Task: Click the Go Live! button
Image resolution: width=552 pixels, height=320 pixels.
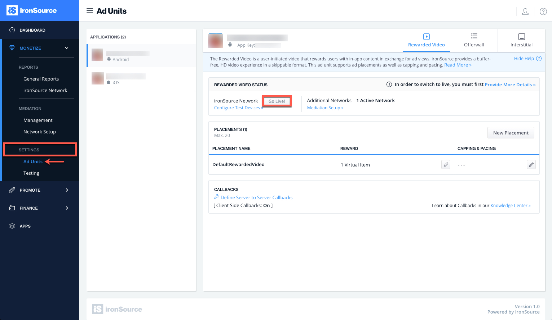Action: coord(277,101)
